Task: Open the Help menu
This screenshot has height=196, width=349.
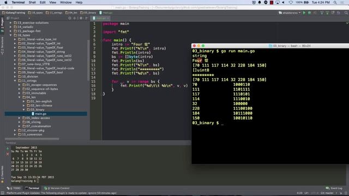Action: coord(79,2)
